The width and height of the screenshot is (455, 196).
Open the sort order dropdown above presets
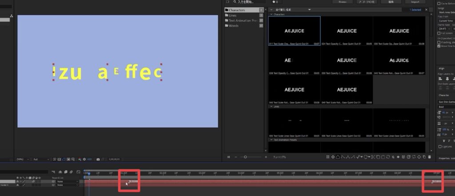coord(310,10)
